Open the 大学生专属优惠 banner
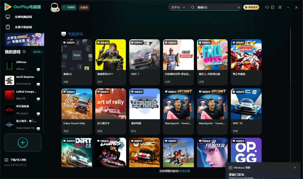 click(x=25, y=39)
